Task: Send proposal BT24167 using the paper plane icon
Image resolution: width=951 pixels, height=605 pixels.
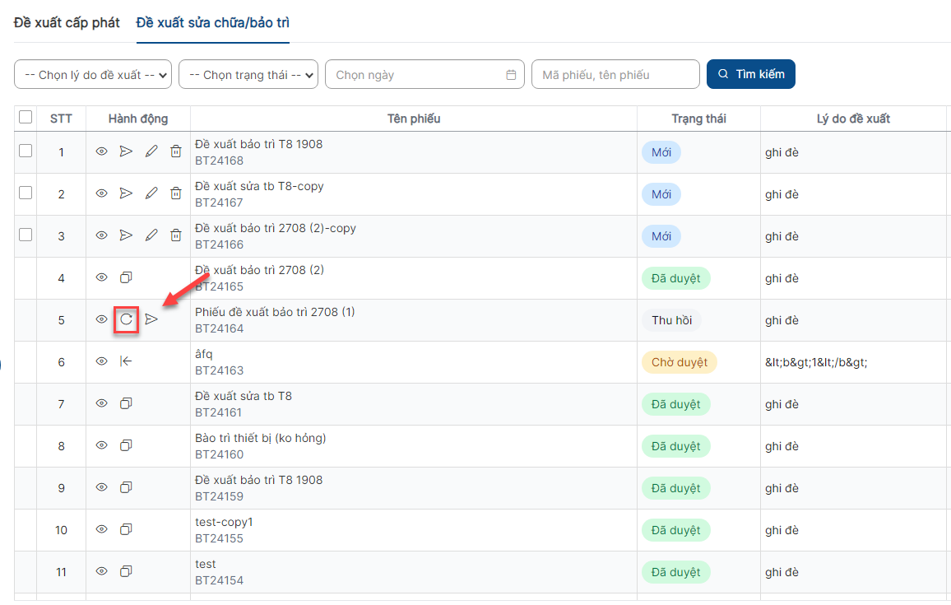Action: coord(126,193)
